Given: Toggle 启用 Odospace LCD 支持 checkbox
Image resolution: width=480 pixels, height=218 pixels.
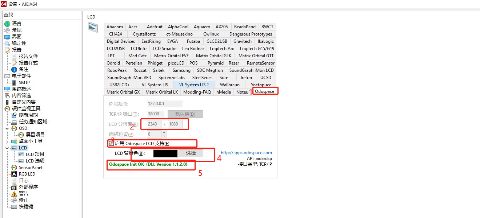Looking at the screenshot, I should (111, 143).
